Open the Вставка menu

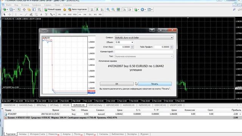click(x=25, y=5)
